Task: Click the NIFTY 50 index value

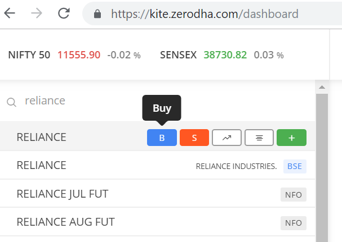Action: (x=79, y=55)
